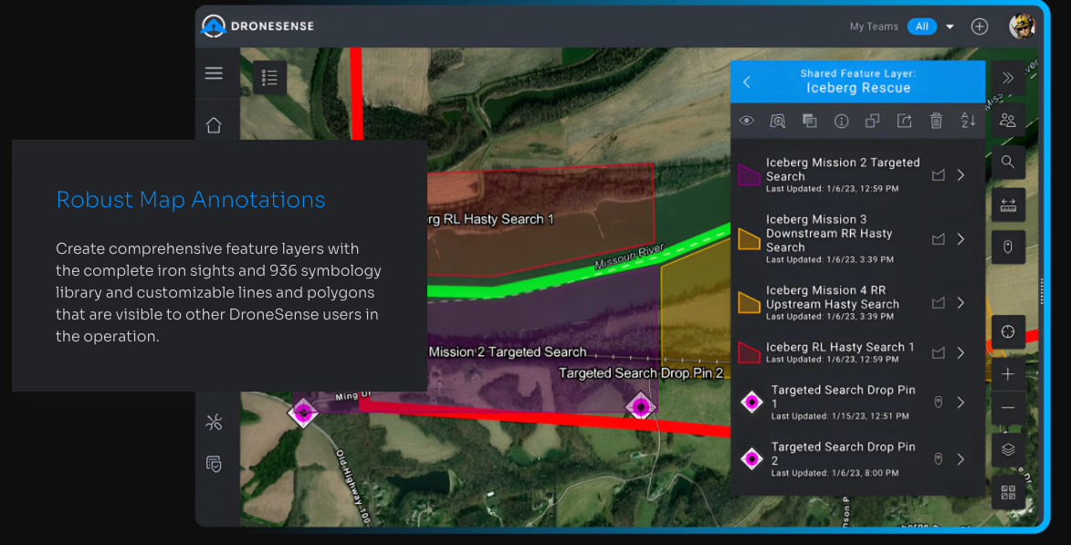The width and height of the screenshot is (1071, 545).
Task: Expand the Iceberg RL Hasty Search 1 entry
Action: pyautogui.click(x=961, y=352)
